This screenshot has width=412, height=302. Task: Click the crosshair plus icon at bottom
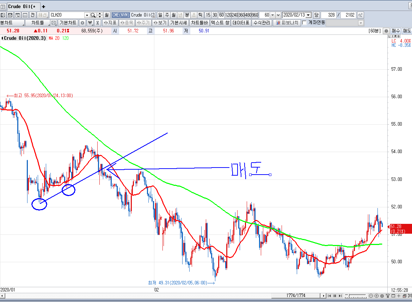399,296
